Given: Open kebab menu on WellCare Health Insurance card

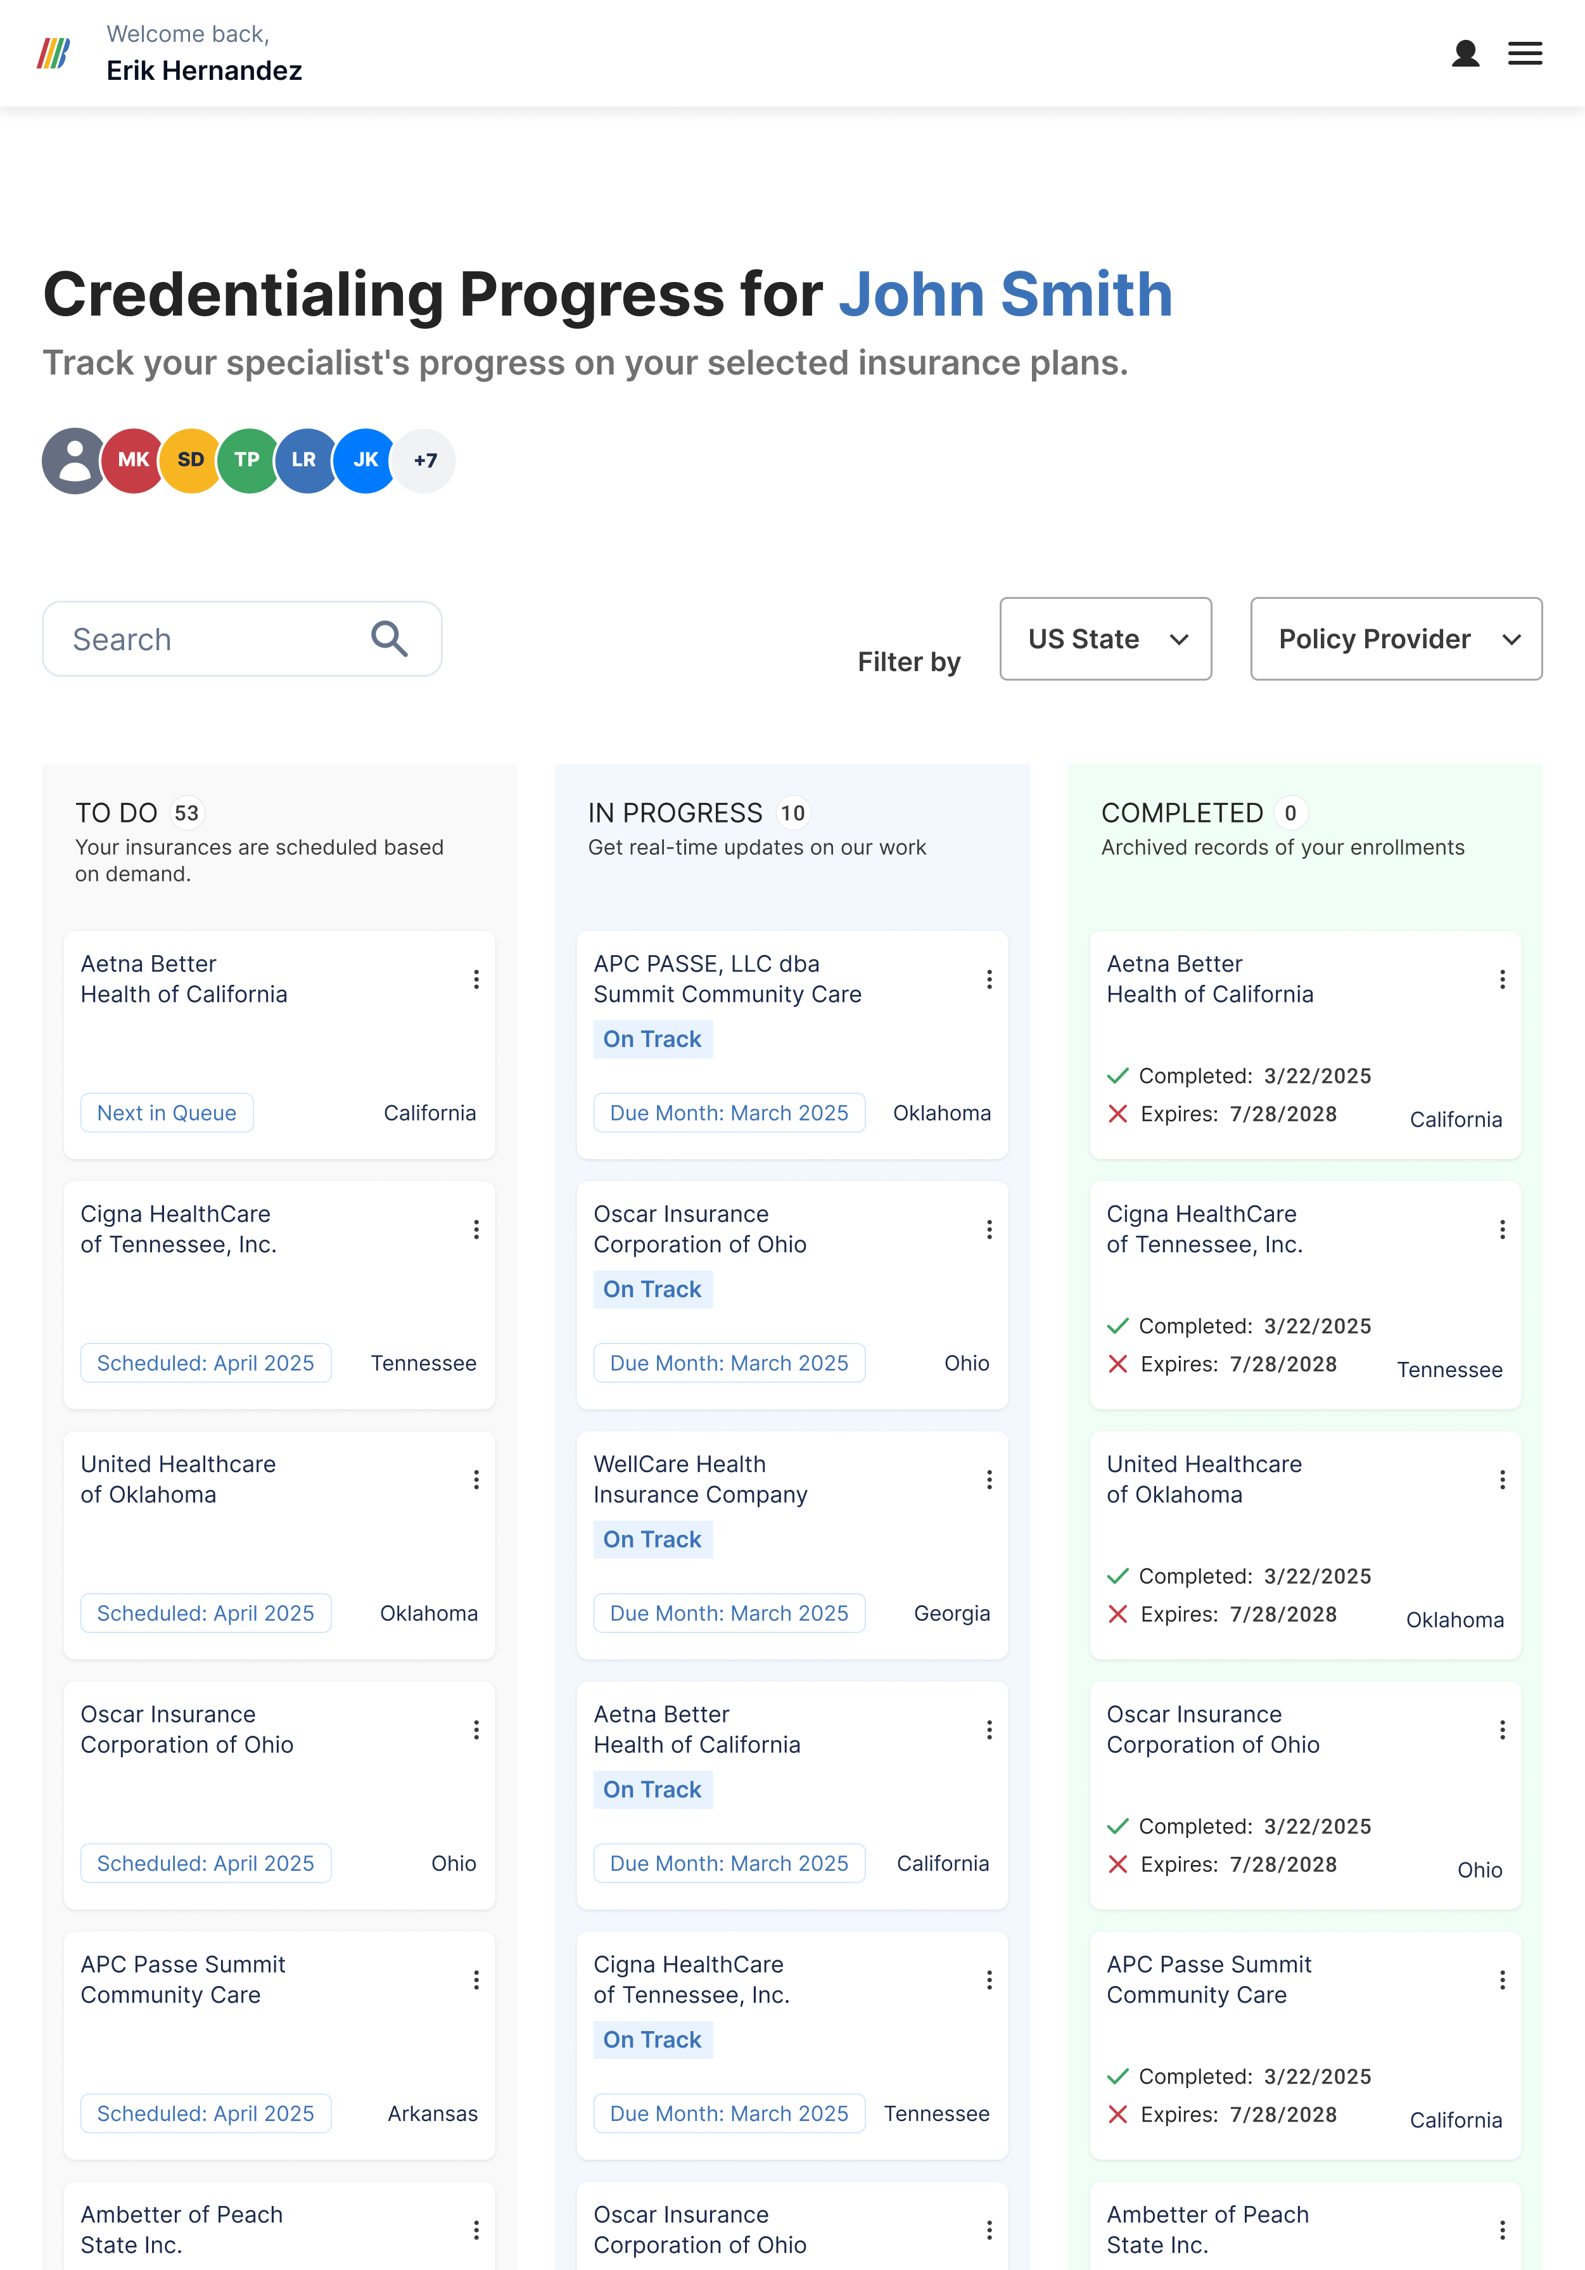Looking at the screenshot, I should pos(989,1479).
